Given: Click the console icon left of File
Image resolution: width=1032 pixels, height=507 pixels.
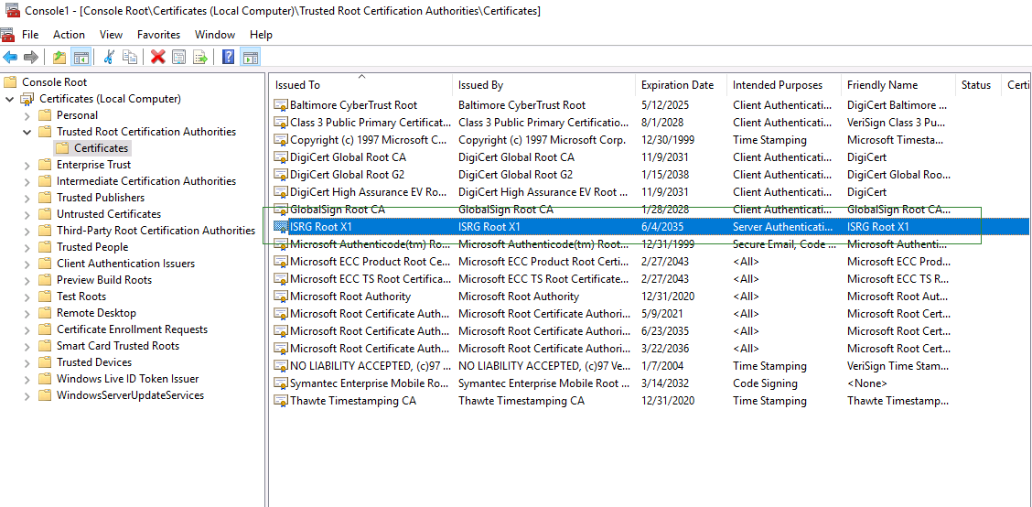Looking at the screenshot, I should click(x=7, y=34).
